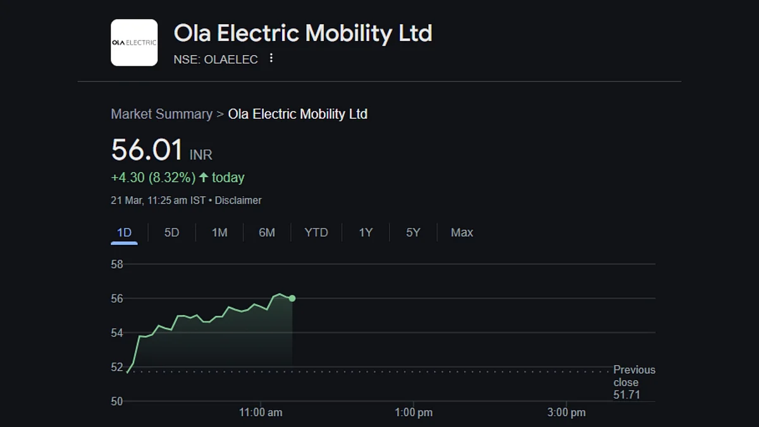
Task: View the 1Y price chart
Action: tap(366, 233)
